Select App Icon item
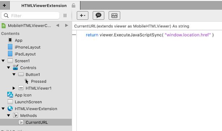The image size is (222, 131). 23,95
